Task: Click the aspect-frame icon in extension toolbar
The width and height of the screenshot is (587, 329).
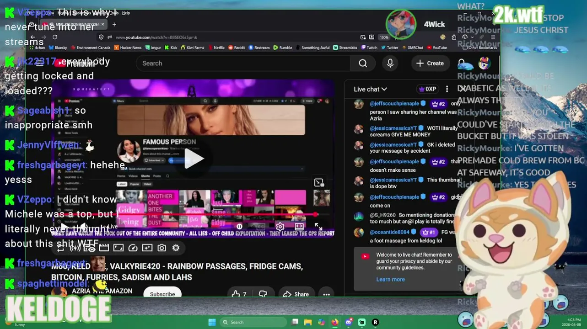Action: click(118, 248)
